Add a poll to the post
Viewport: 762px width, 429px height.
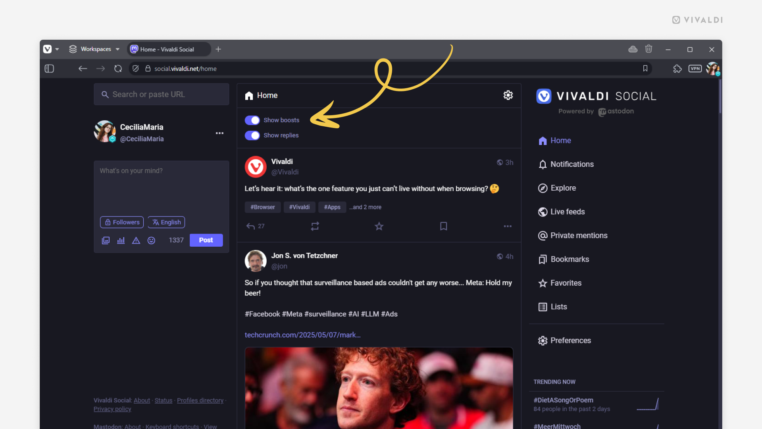point(121,240)
